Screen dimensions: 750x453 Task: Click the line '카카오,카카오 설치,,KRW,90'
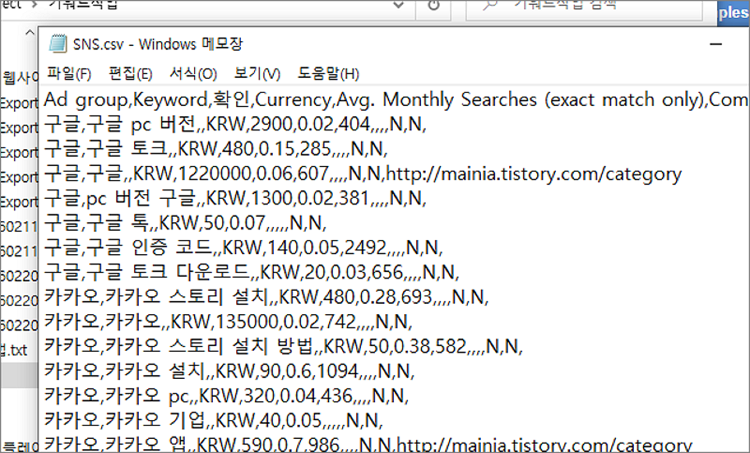tap(229, 371)
